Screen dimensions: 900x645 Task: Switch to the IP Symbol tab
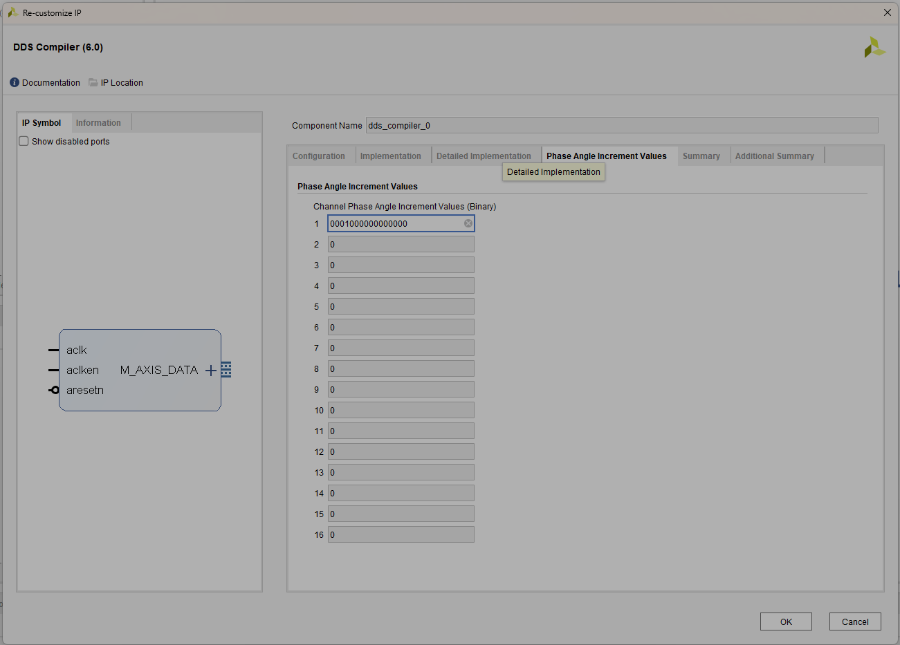click(x=42, y=123)
